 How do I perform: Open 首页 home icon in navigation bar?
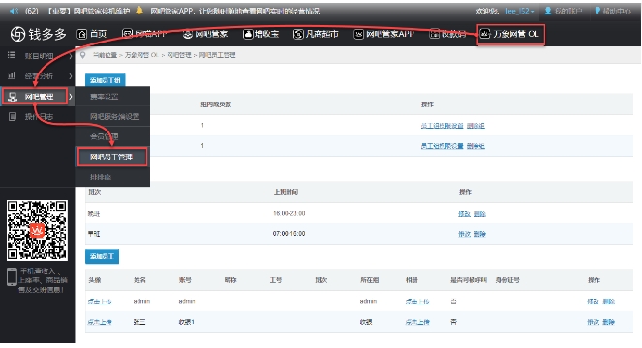[82, 34]
